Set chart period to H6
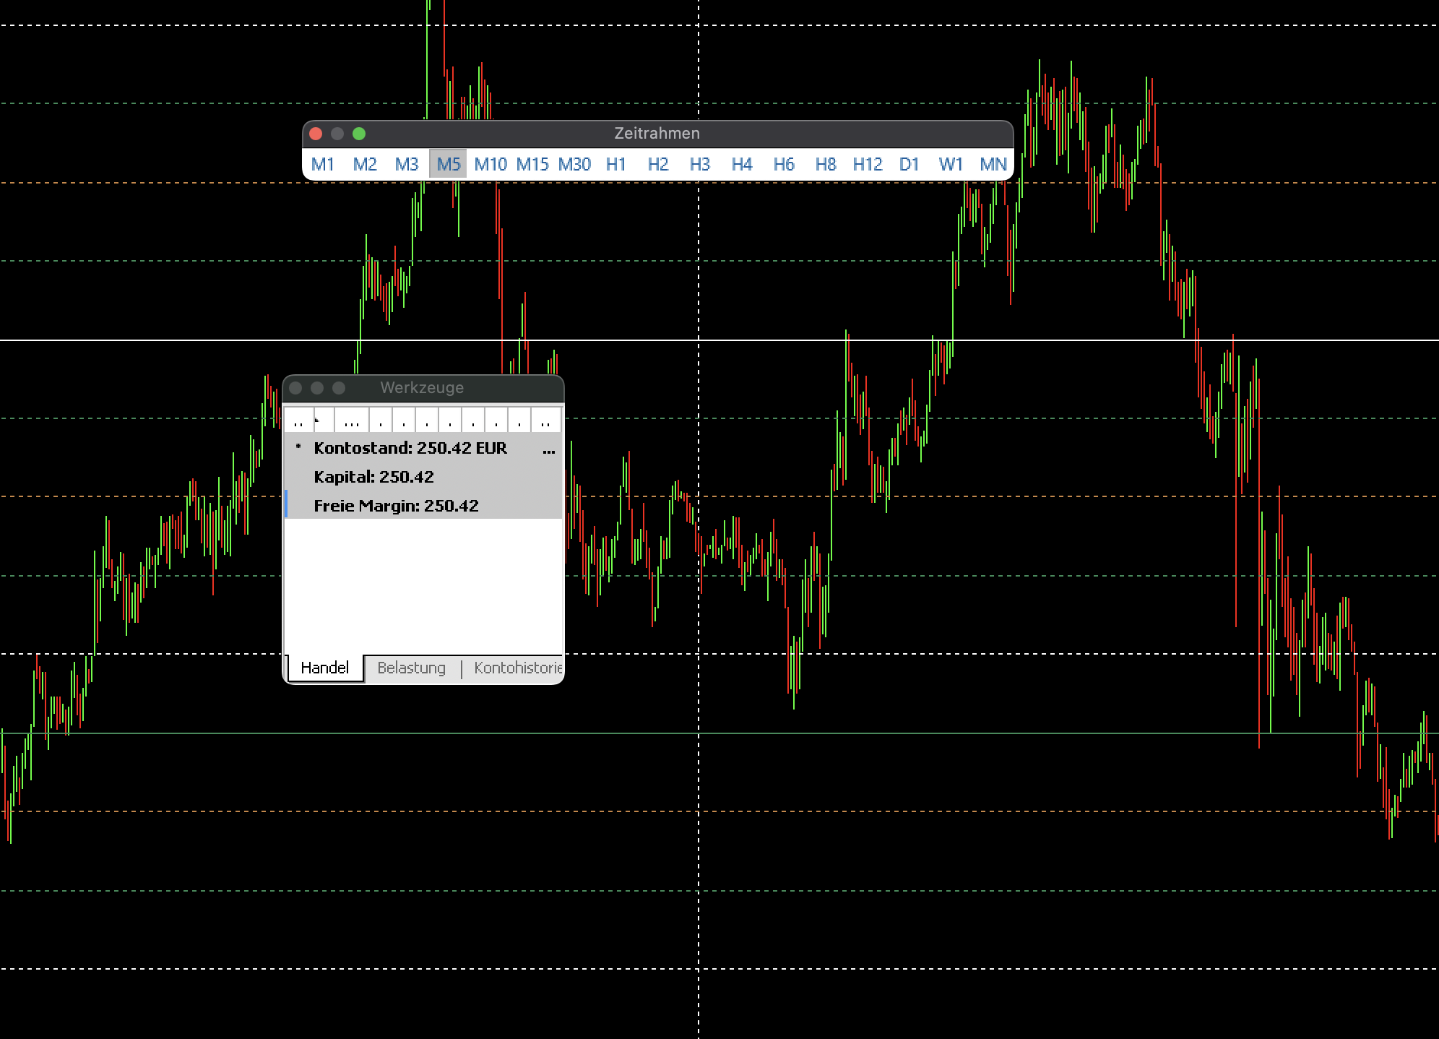The image size is (1439, 1039). point(784,164)
